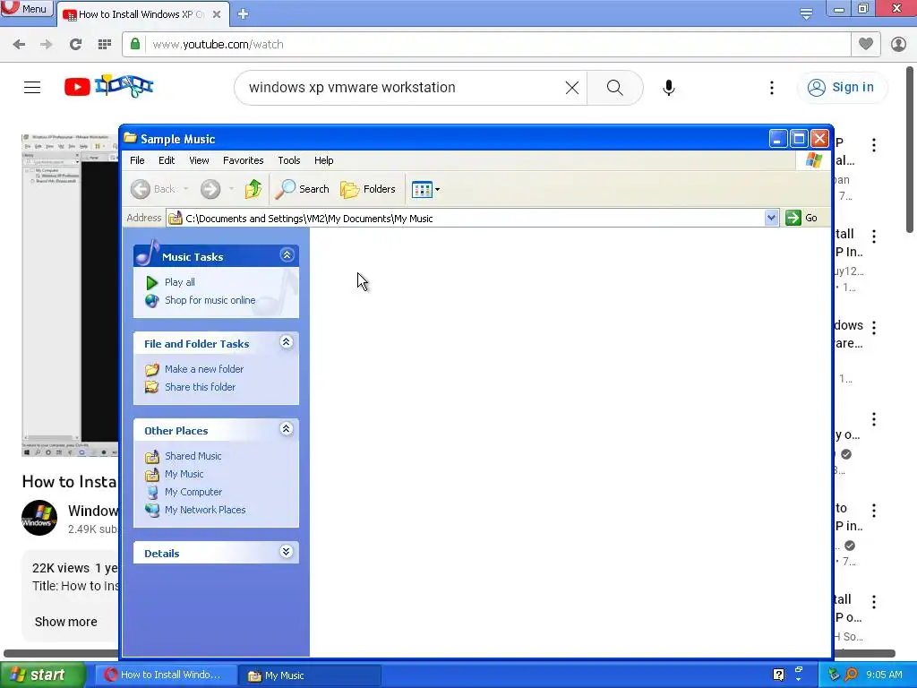917x688 pixels.
Task: Click the YouTube logo
Action: click(108, 87)
